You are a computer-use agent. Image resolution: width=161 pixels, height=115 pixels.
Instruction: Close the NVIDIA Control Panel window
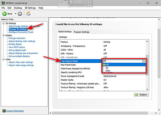(156, 3)
